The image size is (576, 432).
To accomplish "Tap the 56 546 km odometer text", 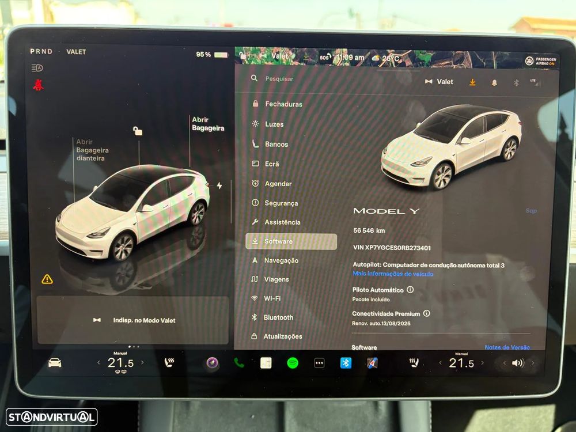I will coord(369,230).
